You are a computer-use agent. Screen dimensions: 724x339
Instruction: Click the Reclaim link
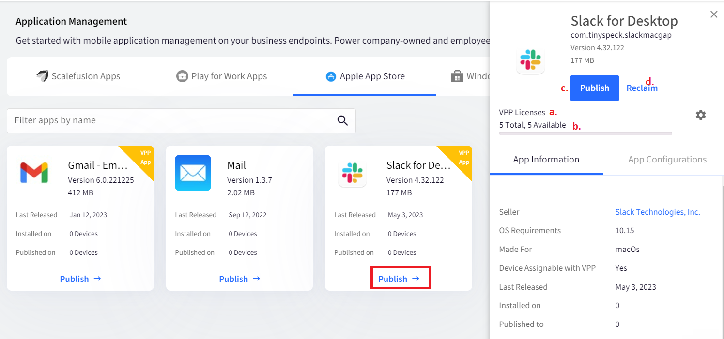tap(642, 88)
